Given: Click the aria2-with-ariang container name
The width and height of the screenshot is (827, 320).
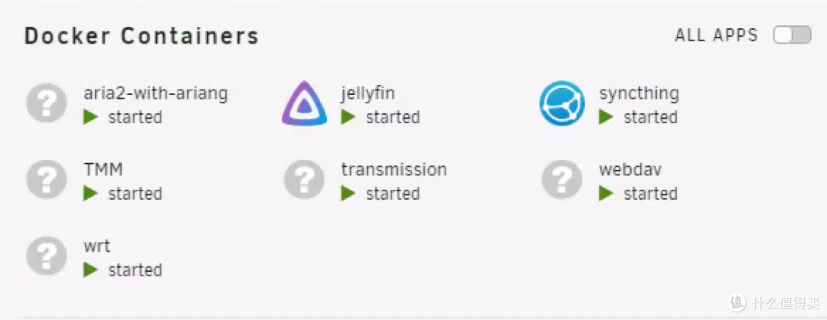Looking at the screenshot, I should [x=155, y=93].
